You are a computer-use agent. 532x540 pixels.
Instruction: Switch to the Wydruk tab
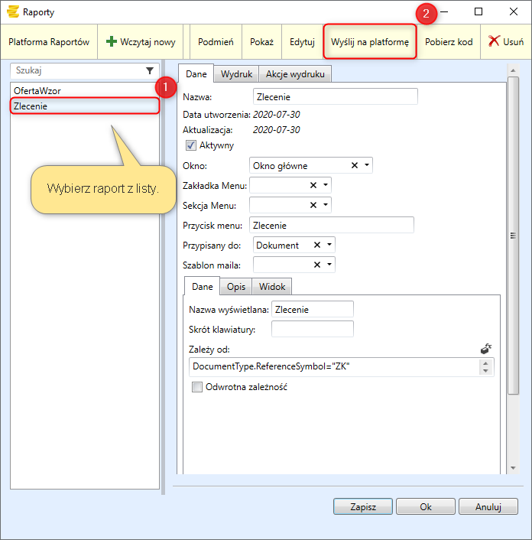(x=236, y=74)
